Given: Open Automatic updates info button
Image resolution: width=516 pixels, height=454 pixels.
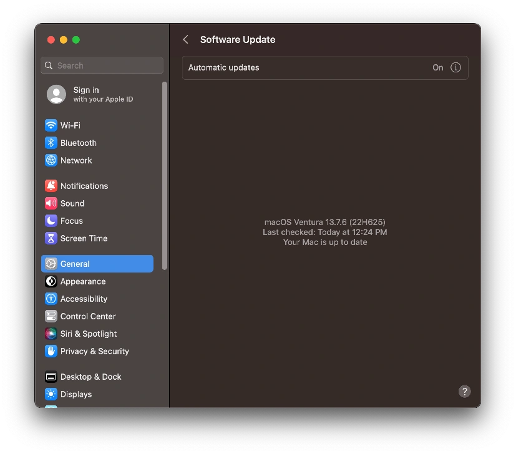Looking at the screenshot, I should pyautogui.click(x=455, y=67).
